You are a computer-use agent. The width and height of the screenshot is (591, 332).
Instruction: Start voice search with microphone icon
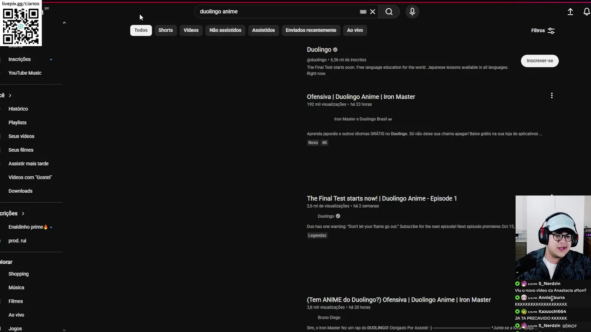click(x=412, y=12)
